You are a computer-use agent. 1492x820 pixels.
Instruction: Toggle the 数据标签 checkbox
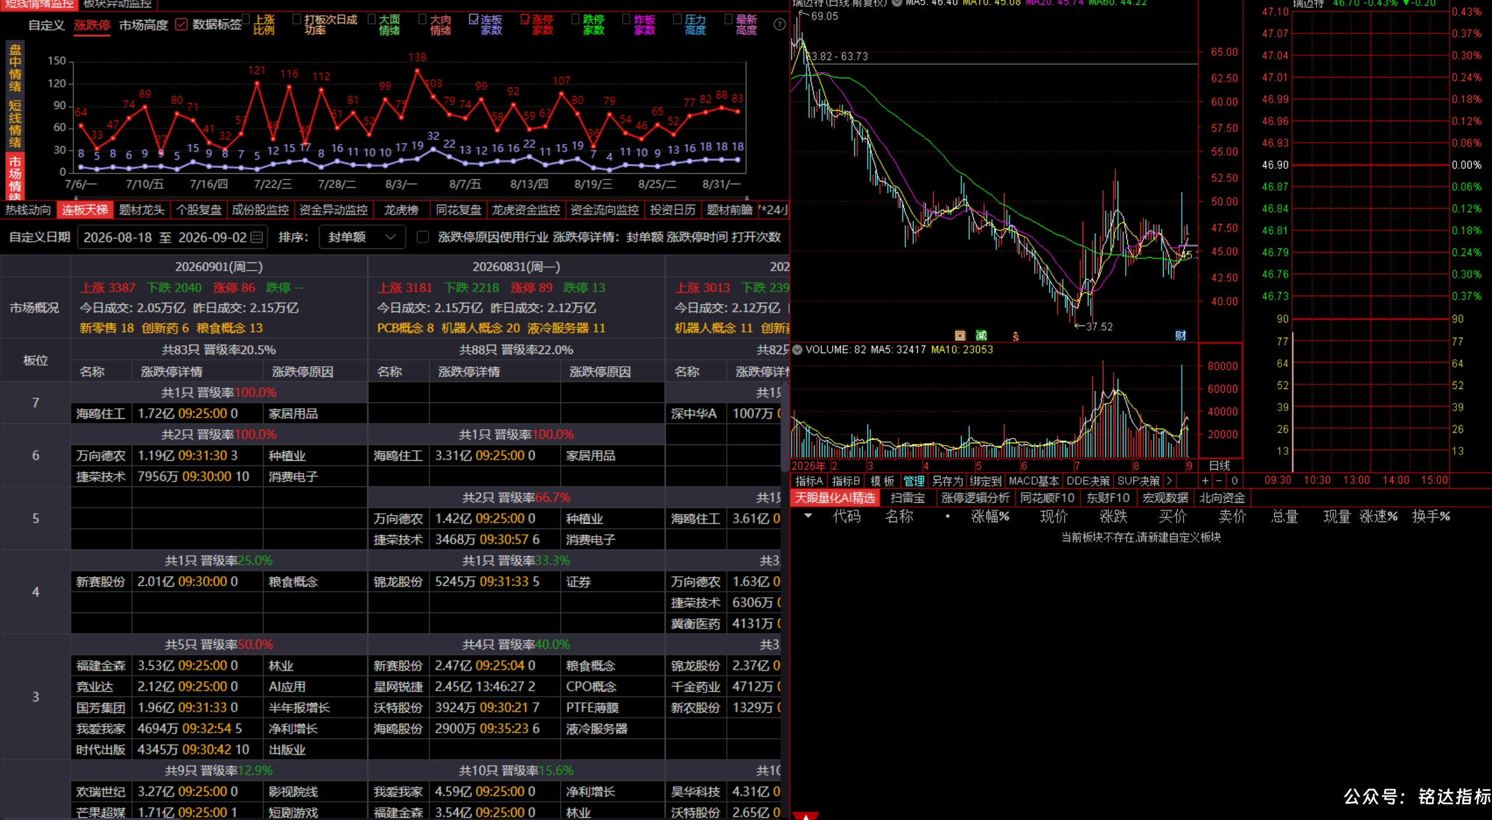(181, 24)
